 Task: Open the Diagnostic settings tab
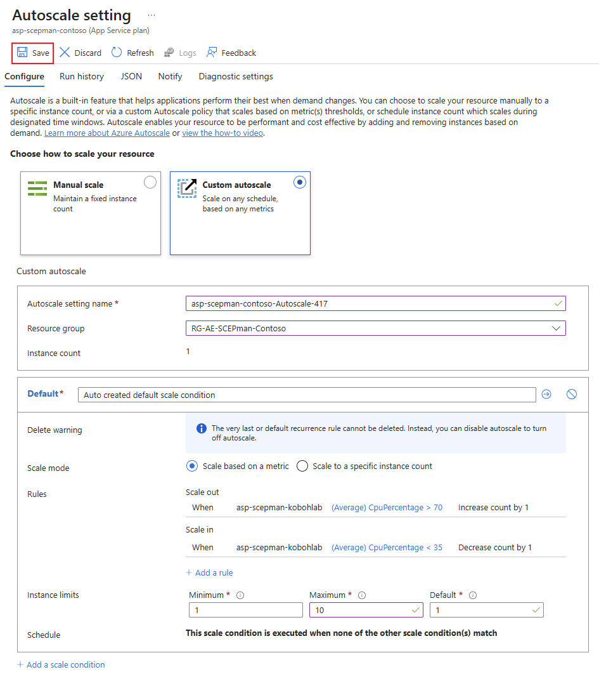[236, 76]
